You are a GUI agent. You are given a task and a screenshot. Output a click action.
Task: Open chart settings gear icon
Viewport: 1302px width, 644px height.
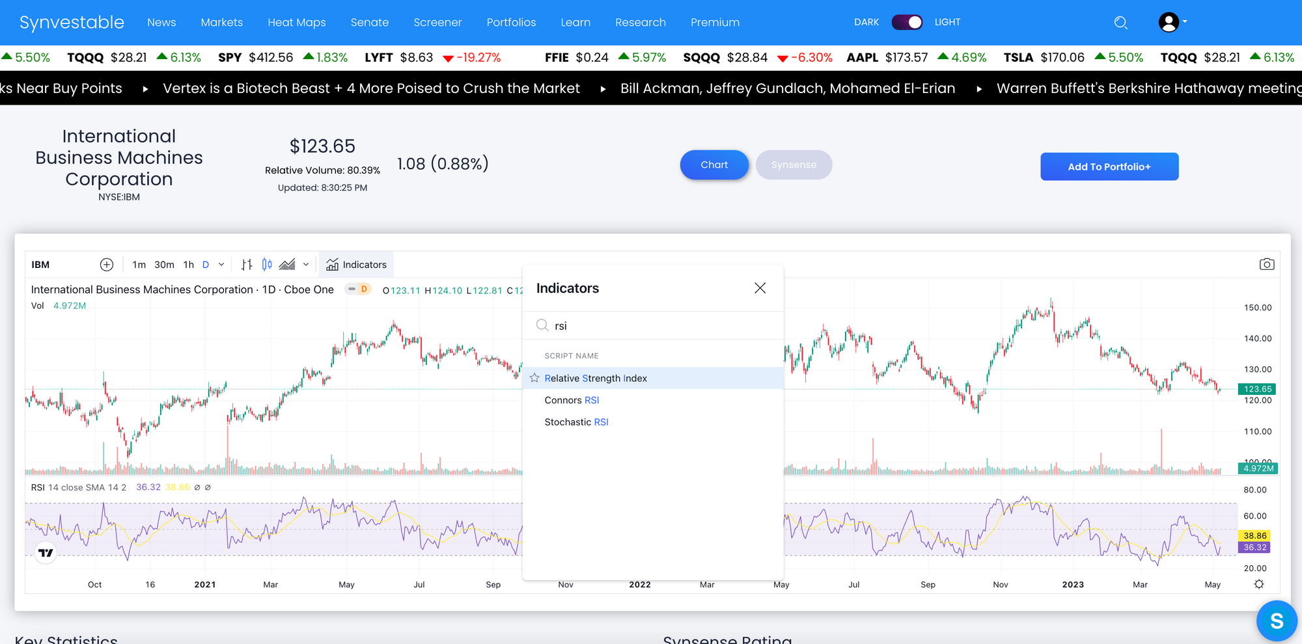[1259, 584]
